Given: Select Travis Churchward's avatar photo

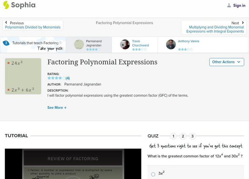Looking at the screenshot, I should point(125,44).
